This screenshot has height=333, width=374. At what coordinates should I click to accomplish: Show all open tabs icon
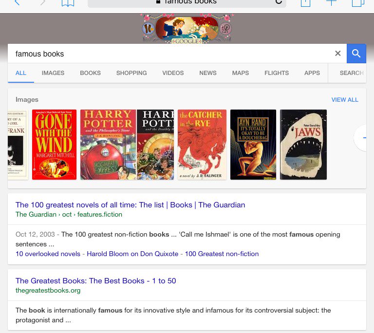coord(358,3)
